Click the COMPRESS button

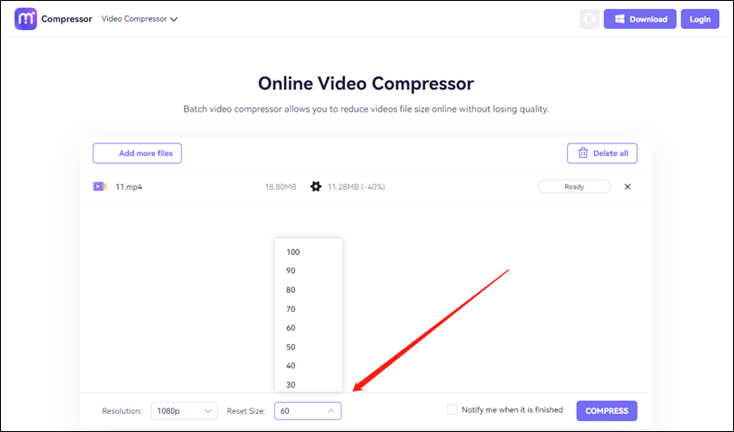[607, 411]
